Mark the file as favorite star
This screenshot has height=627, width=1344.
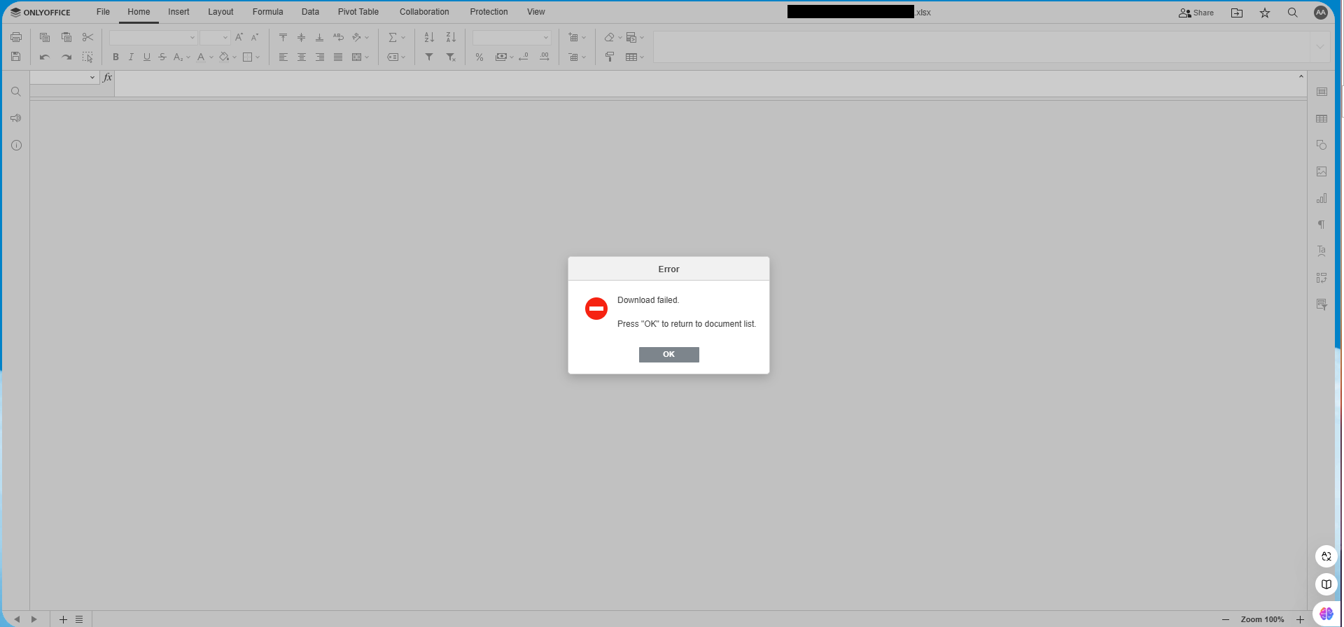(x=1265, y=13)
